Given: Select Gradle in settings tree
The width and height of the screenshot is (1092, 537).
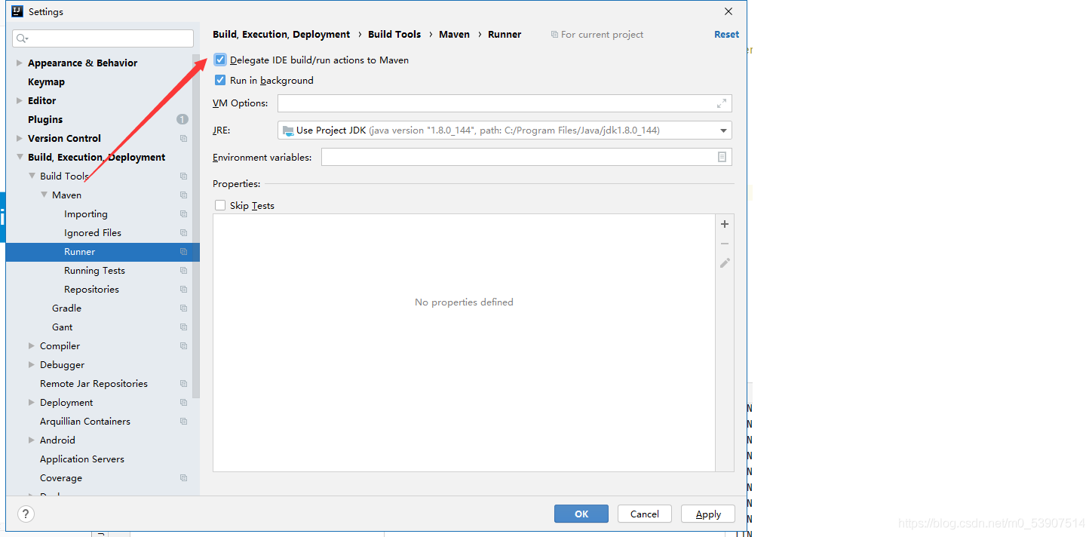Looking at the screenshot, I should 66,308.
